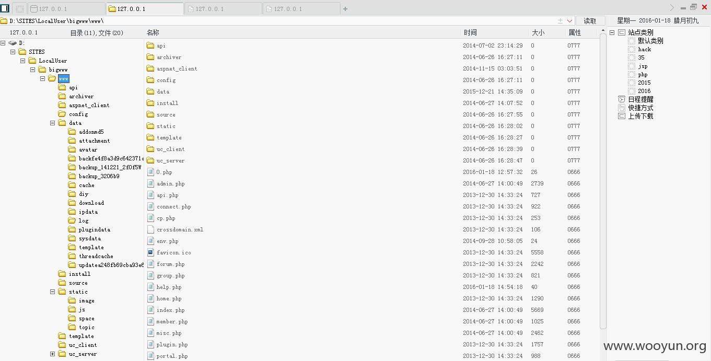Select the php category icon
Viewport: 711px width, 361px height.
coord(632,74)
